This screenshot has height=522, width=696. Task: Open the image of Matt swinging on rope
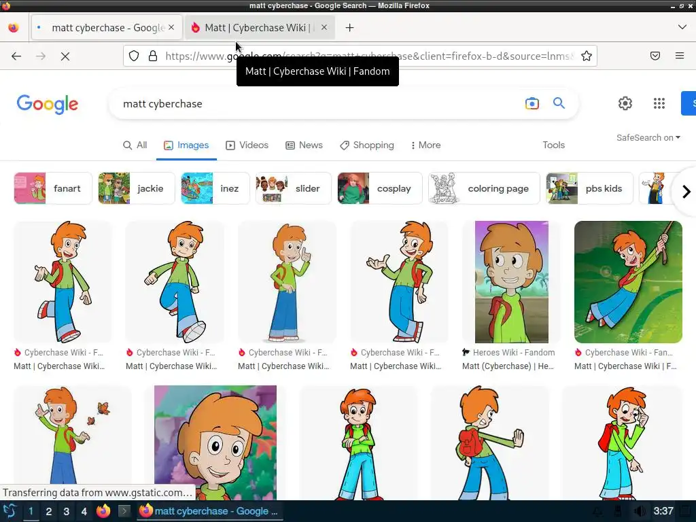click(x=628, y=282)
